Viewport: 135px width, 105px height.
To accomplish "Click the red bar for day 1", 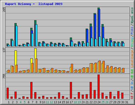I will click(x=8, y=93).
